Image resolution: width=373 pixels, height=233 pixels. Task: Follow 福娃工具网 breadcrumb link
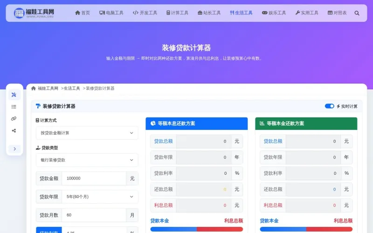(x=48, y=89)
